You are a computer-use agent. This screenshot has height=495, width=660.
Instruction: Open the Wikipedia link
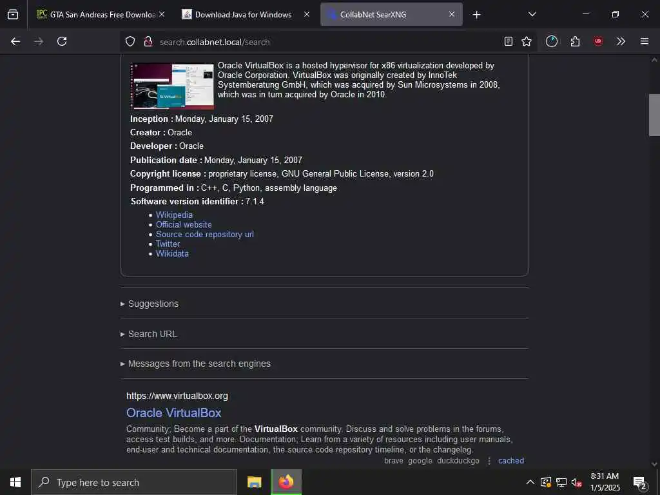(174, 215)
